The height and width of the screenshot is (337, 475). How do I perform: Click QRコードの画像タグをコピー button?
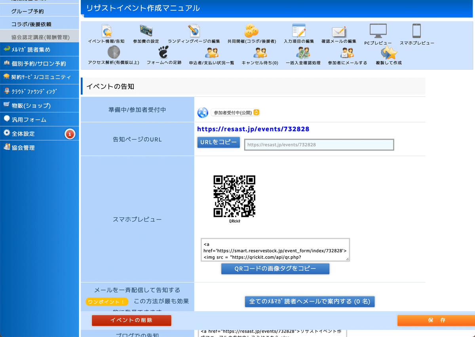tap(275, 269)
